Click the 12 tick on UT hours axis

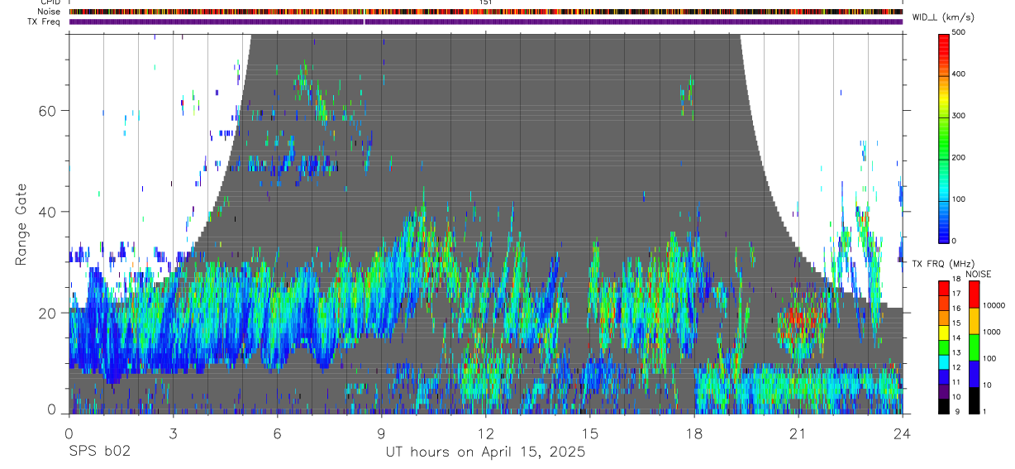[x=485, y=433]
